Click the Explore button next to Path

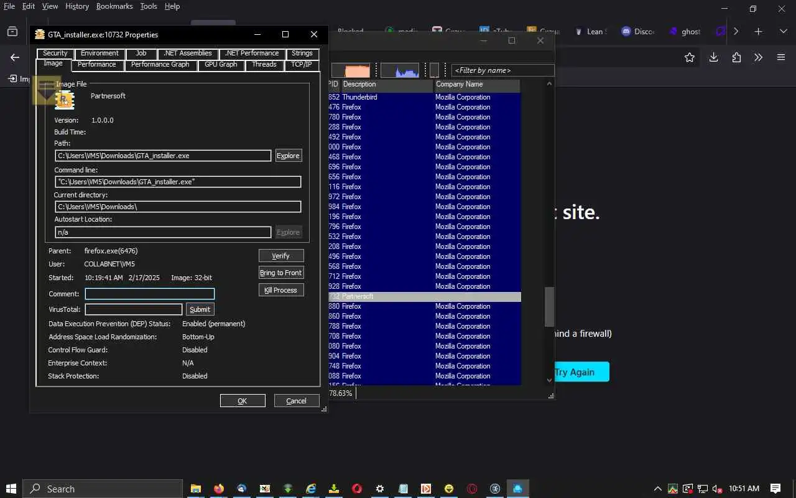(x=289, y=156)
